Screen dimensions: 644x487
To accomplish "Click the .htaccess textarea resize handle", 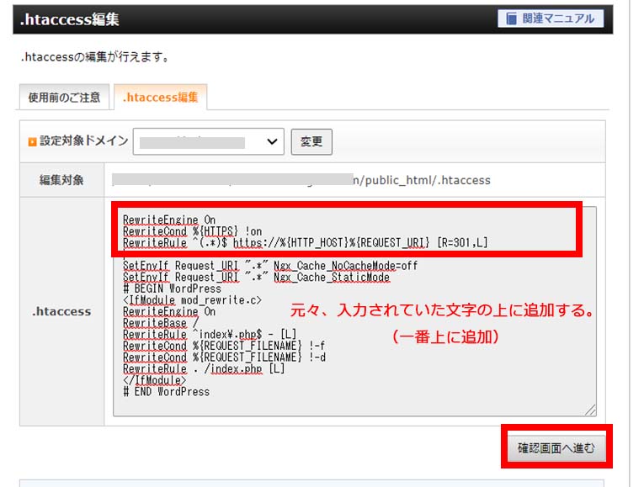I will tap(590, 410).
